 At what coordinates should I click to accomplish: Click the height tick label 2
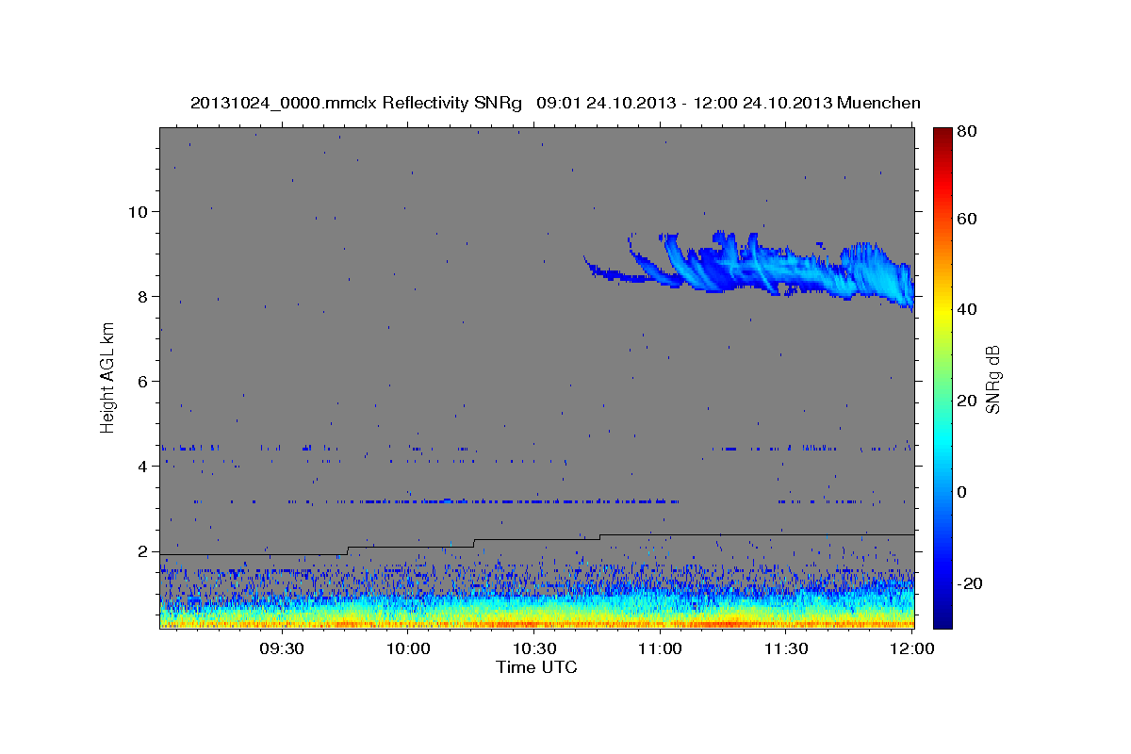click(x=144, y=550)
